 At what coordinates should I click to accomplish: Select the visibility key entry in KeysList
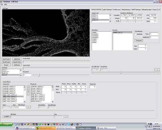tap(123, 32)
